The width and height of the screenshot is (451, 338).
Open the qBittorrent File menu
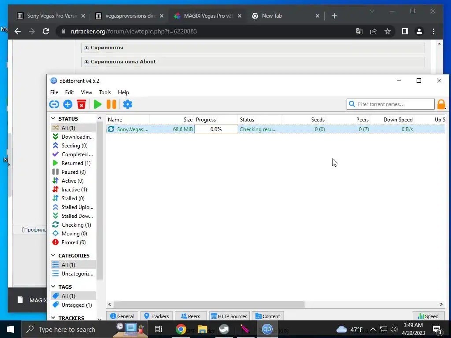pyautogui.click(x=54, y=92)
